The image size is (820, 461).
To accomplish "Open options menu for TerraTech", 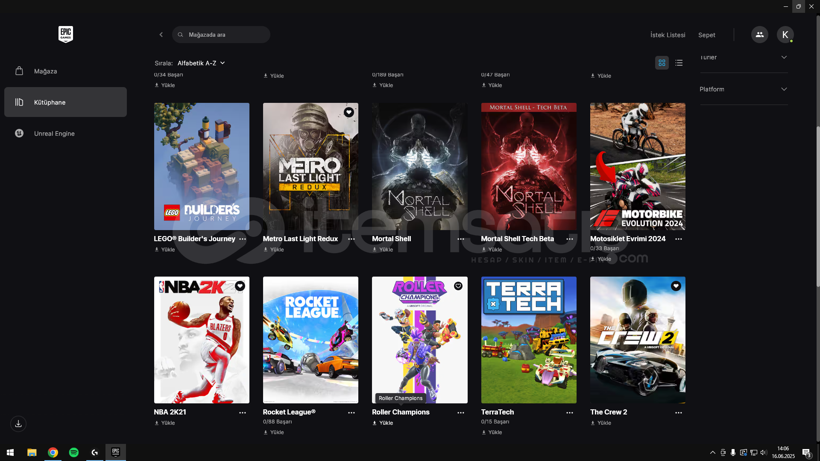I will pyautogui.click(x=570, y=413).
